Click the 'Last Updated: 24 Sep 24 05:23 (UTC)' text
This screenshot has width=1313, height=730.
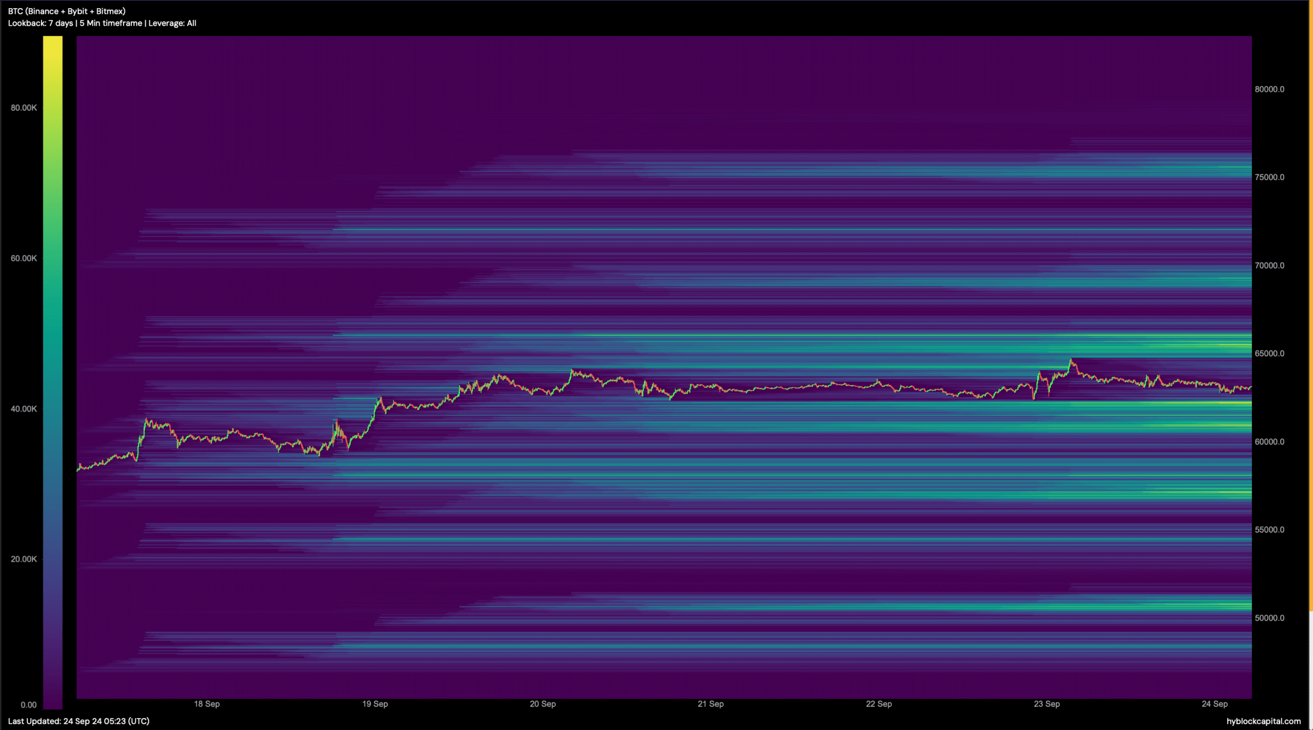(79, 721)
